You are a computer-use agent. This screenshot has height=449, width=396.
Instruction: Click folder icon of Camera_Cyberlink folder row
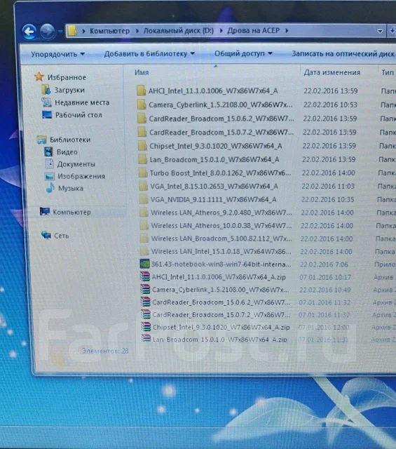tap(142, 105)
